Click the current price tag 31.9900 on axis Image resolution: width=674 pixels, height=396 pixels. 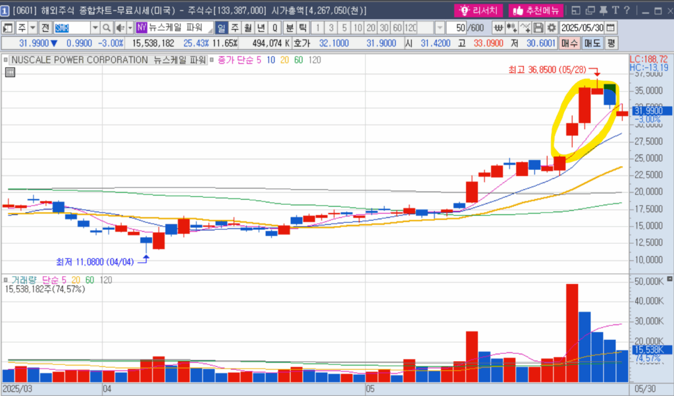(x=653, y=111)
